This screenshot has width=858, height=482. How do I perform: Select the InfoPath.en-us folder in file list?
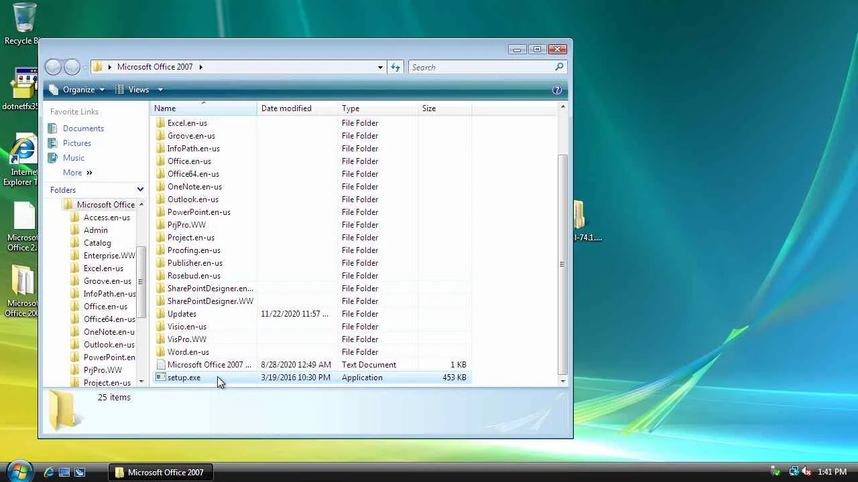pyautogui.click(x=193, y=149)
